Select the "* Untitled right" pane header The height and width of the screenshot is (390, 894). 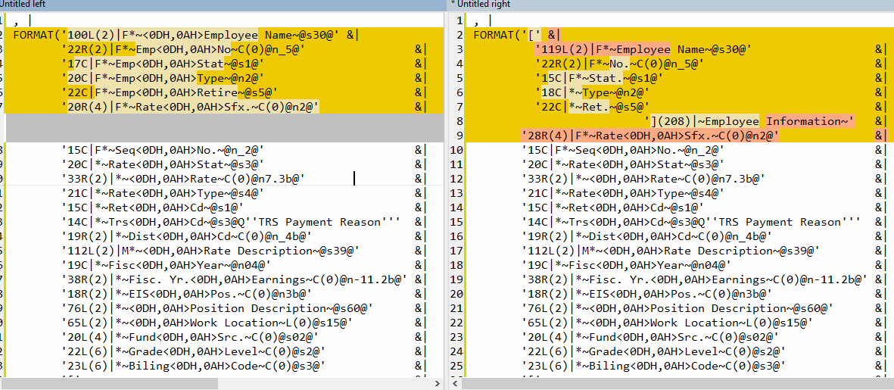480,5
